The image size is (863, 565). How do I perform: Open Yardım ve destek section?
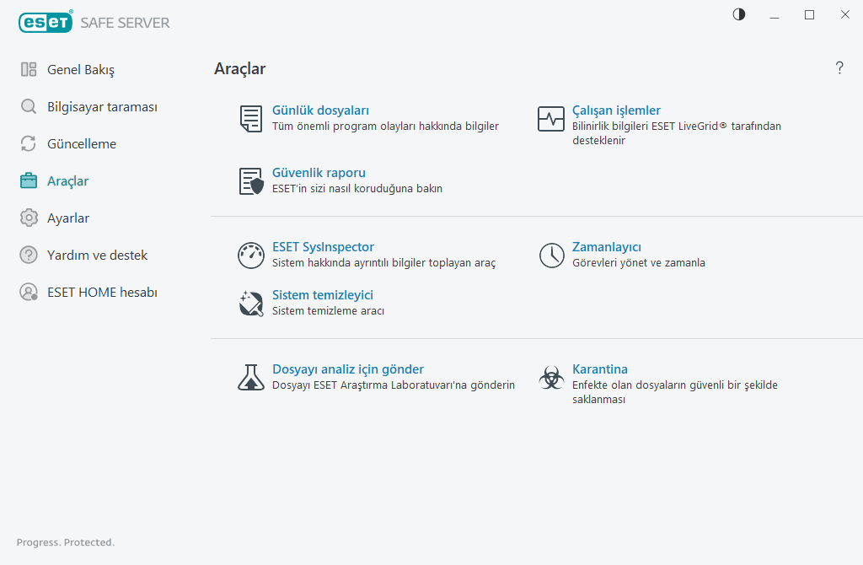click(97, 255)
